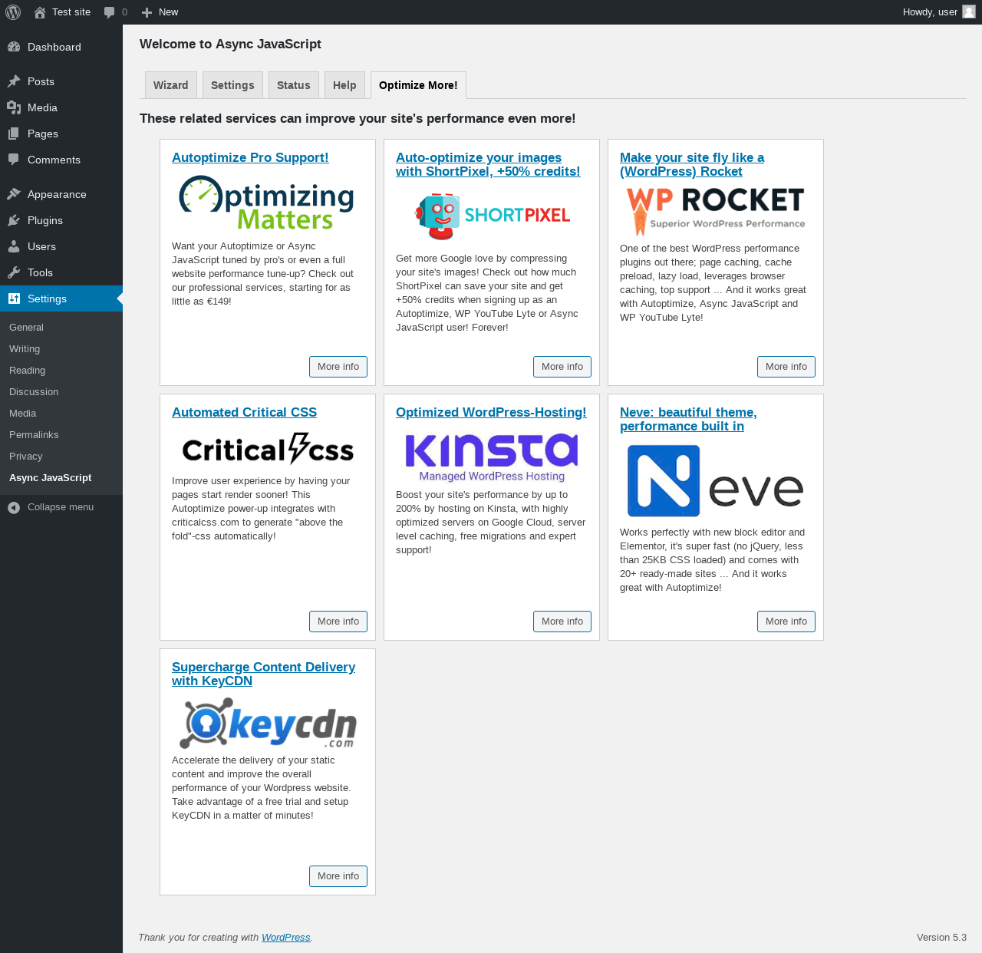Open Make your site fly Rocket link
The image size is (982, 953).
point(692,164)
